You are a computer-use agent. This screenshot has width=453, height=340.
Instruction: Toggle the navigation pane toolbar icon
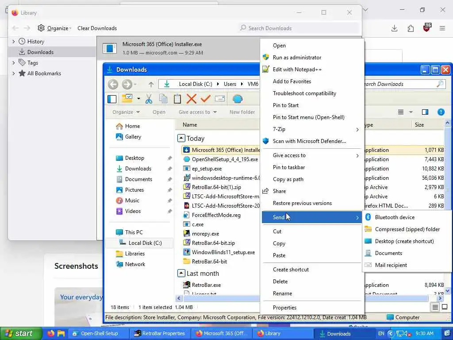click(x=112, y=99)
